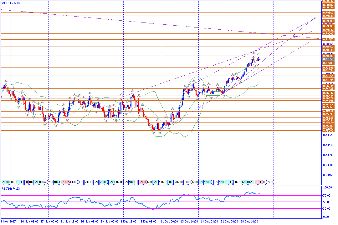Click the 0.77598 level price label
Screen dimensions: 338x225
[x=328, y=67]
